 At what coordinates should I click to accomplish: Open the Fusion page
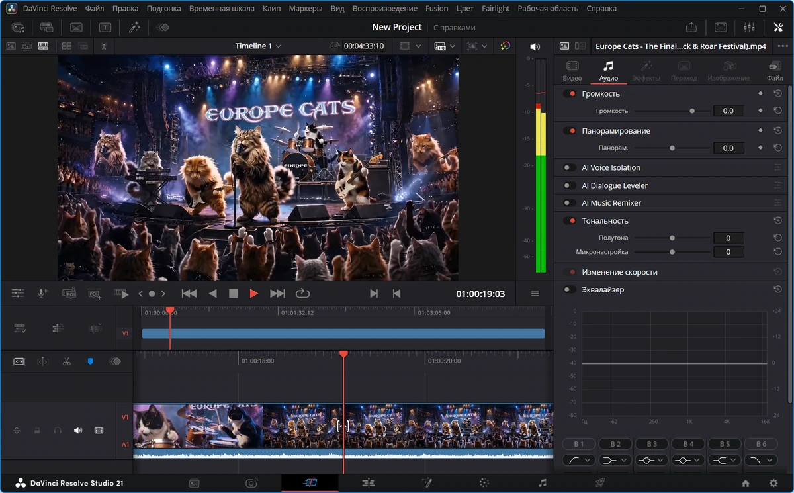pos(427,483)
